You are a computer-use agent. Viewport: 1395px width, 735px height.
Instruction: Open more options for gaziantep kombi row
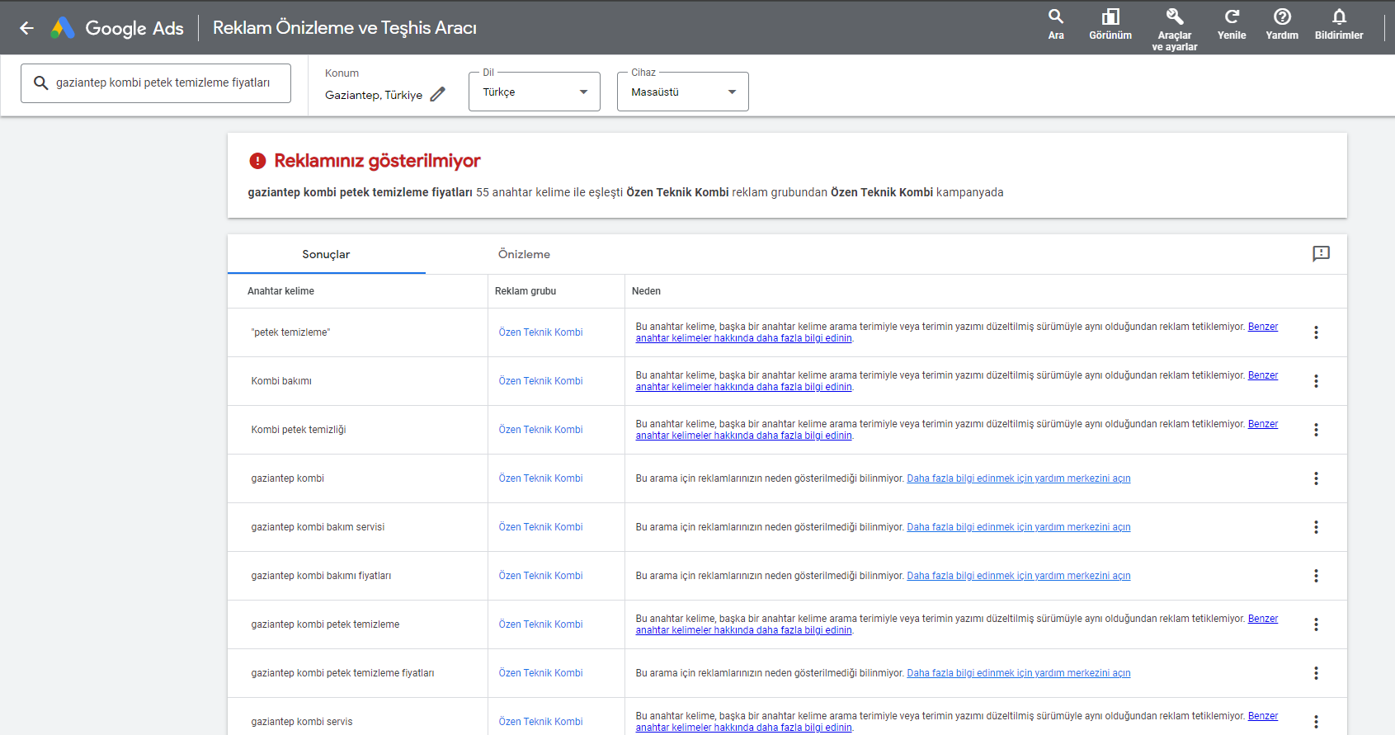click(x=1316, y=478)
